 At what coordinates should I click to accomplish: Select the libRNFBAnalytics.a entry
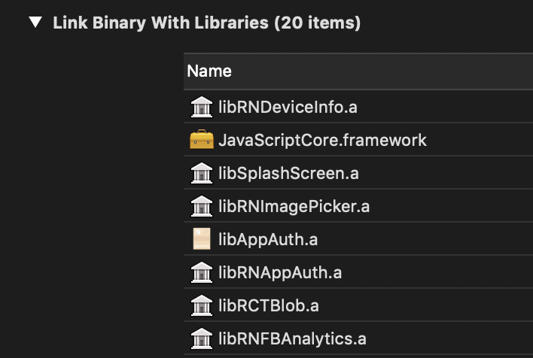pyautogui.click(x=358, y=338)
